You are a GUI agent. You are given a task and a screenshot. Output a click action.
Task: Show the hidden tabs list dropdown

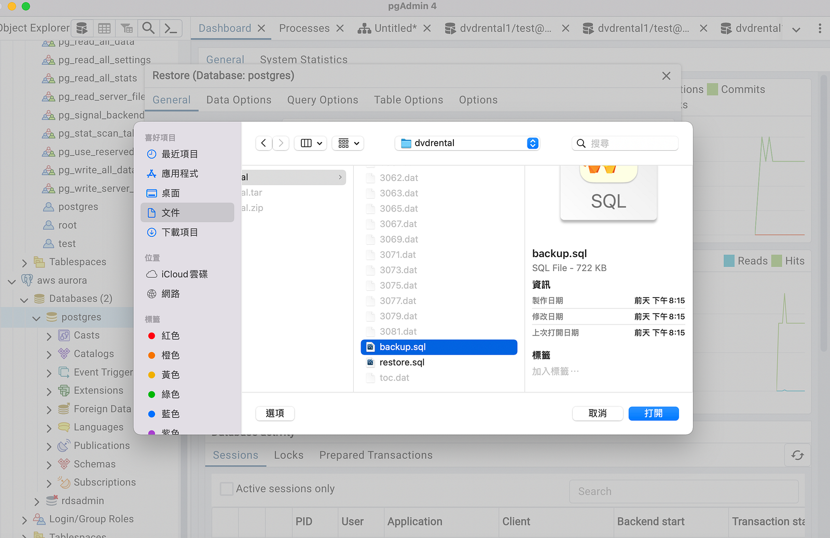tap(796, 29)
